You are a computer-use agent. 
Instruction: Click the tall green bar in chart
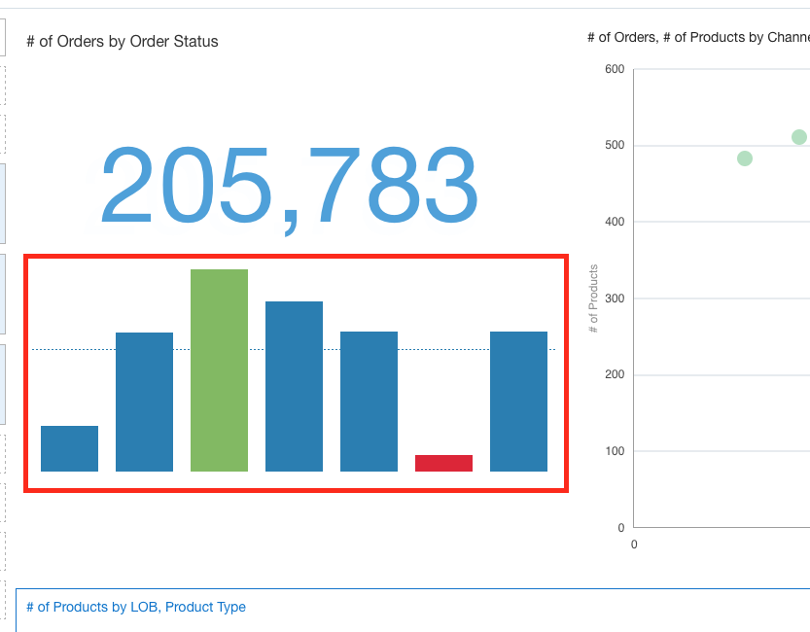tap(219, 370)
